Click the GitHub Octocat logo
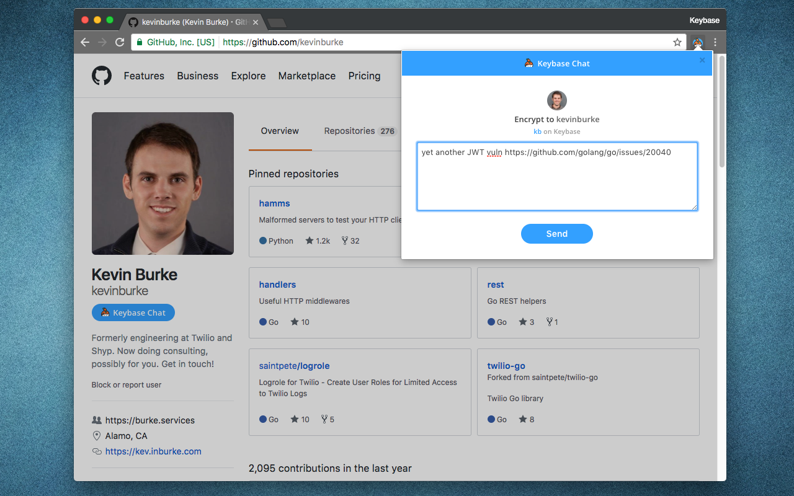 coord(102,76)
